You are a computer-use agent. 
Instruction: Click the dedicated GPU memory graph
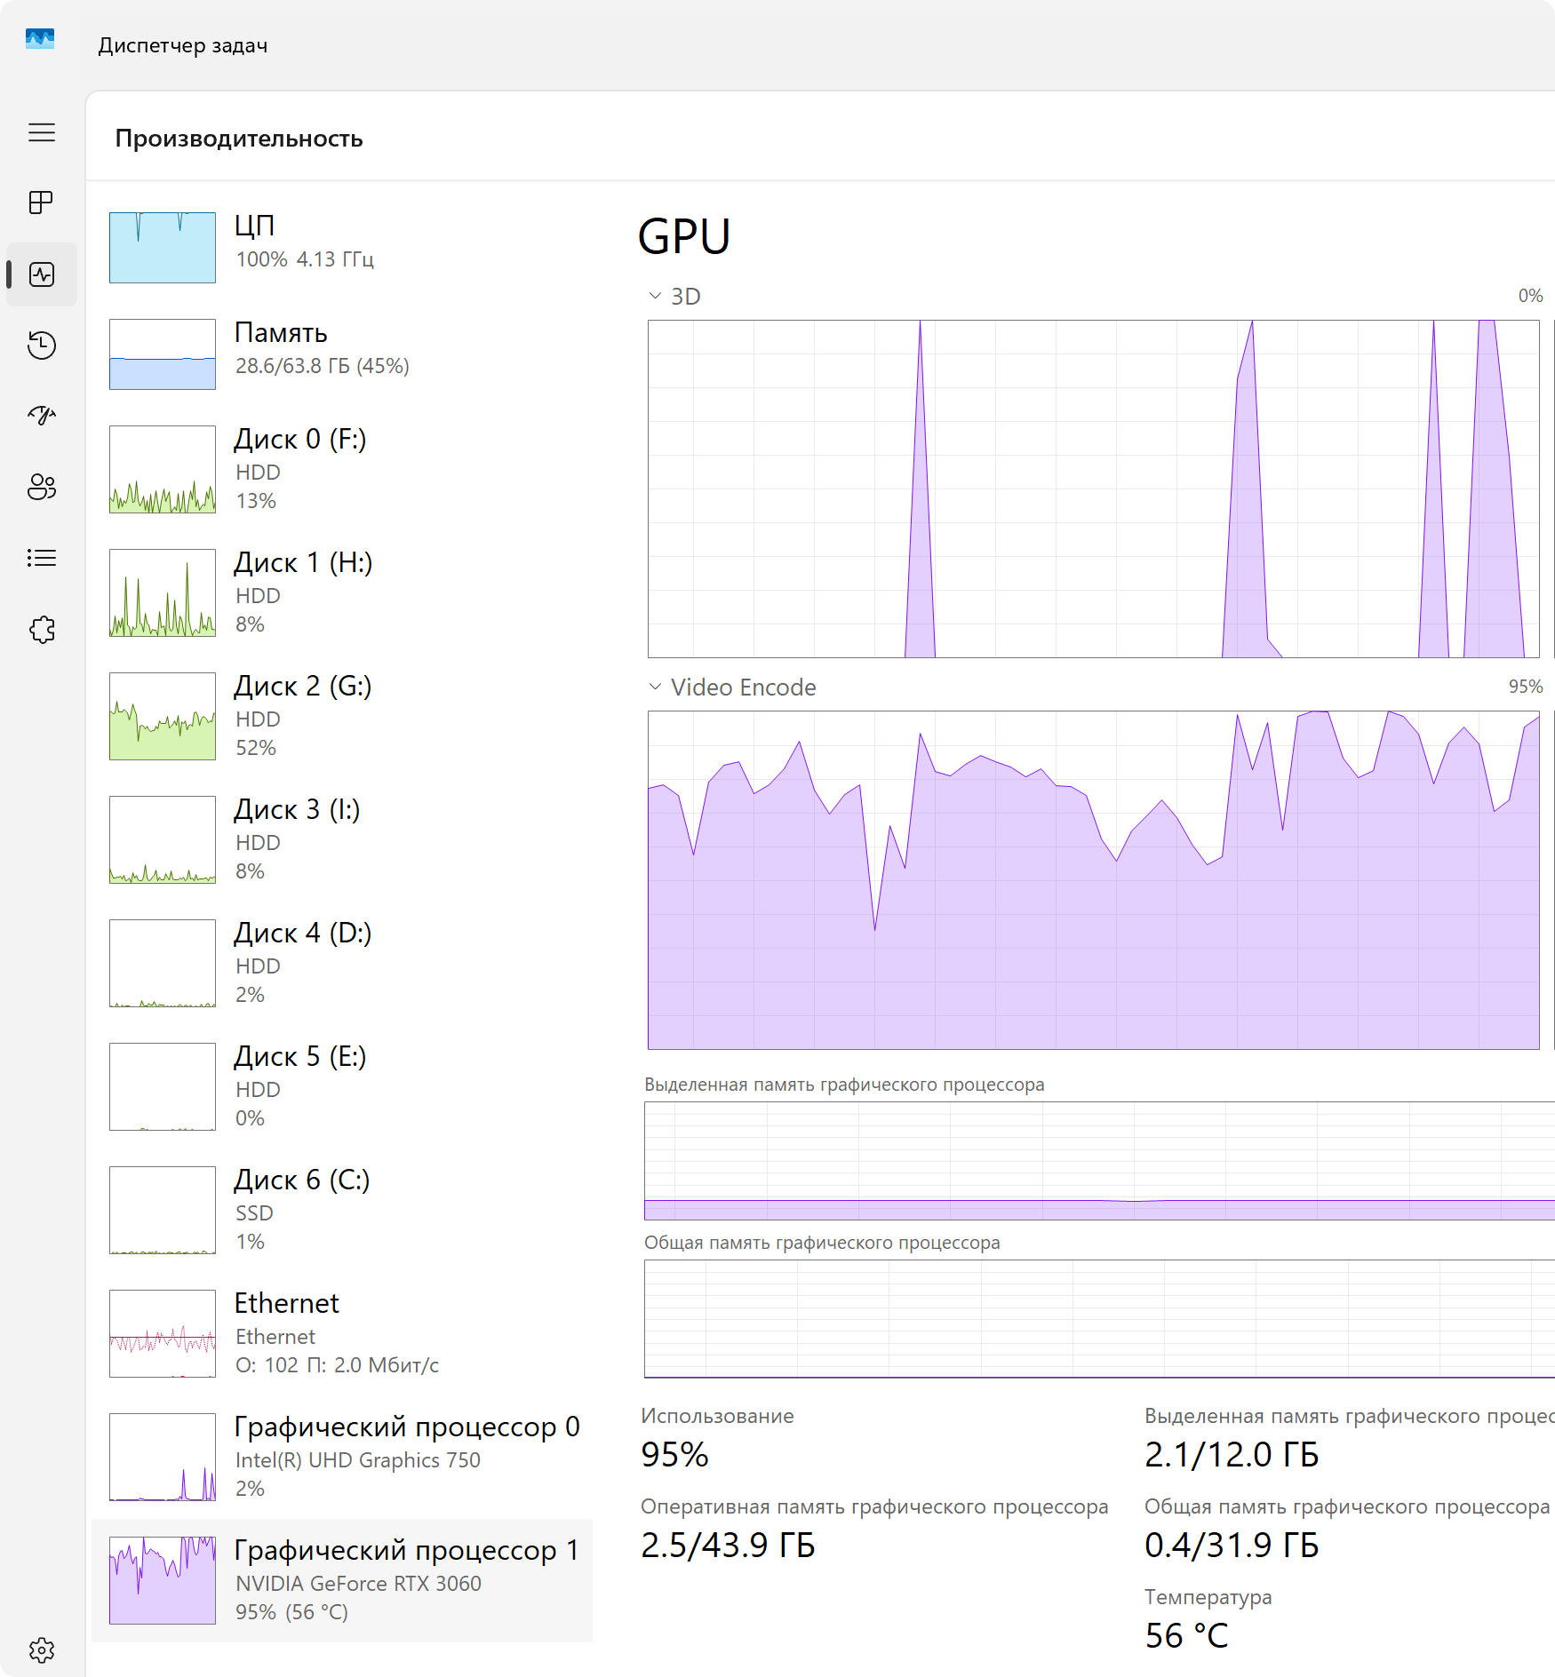pyautogui.click(x=1100, y=1161)
